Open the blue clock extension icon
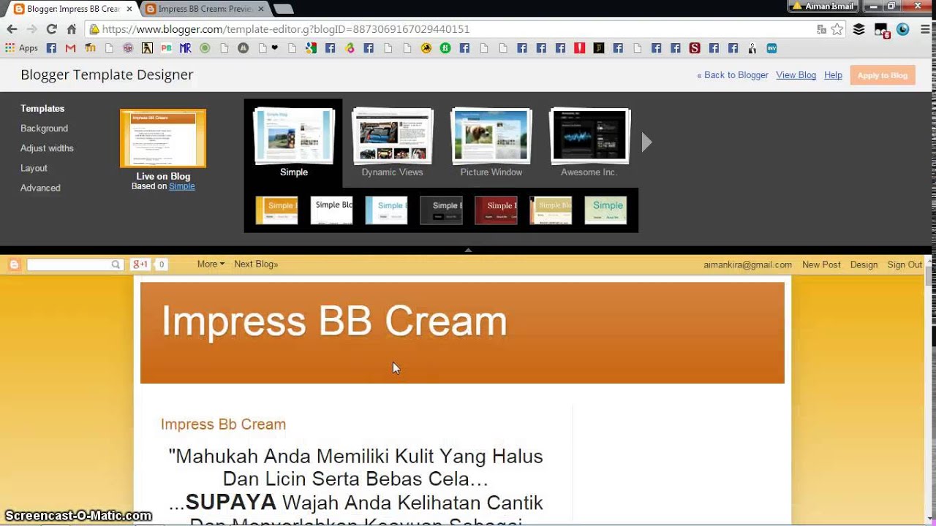The height and width of the screenshot is (526, 936). [x=902, y=29]
